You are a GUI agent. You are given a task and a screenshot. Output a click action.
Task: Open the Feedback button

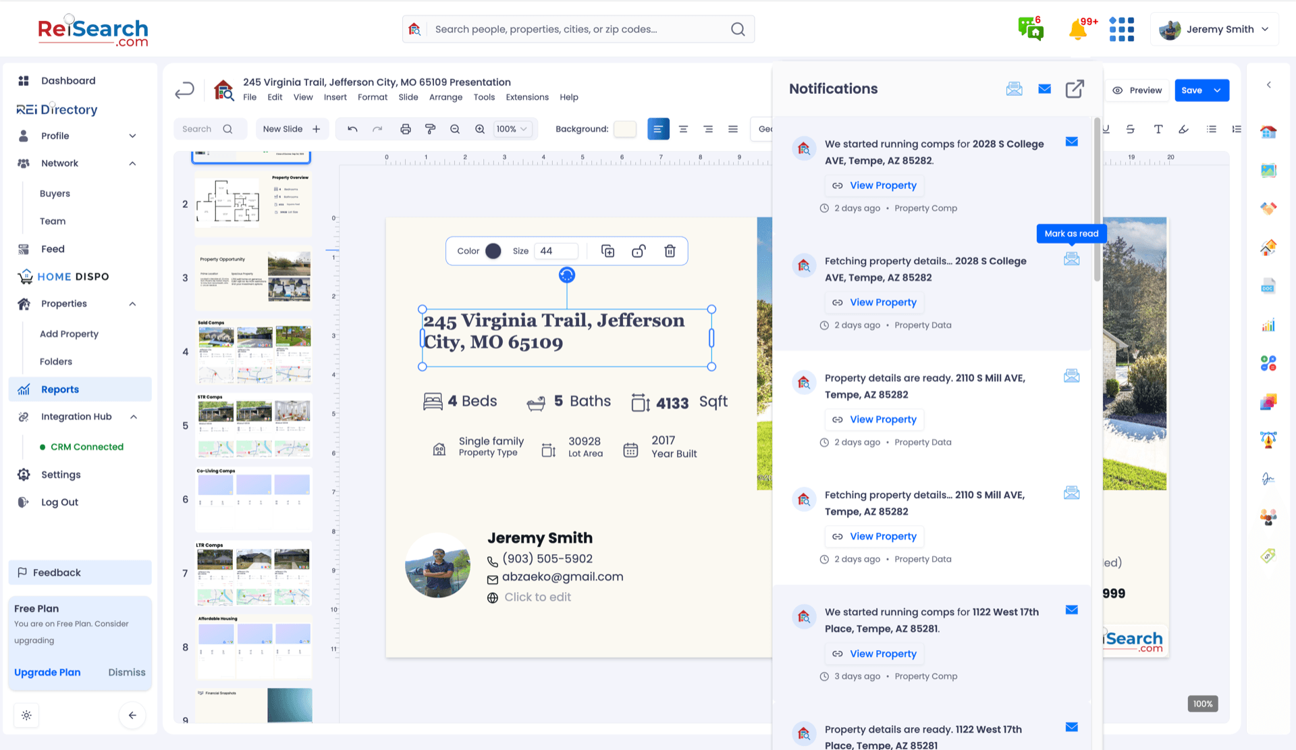(x=80, y=572)
